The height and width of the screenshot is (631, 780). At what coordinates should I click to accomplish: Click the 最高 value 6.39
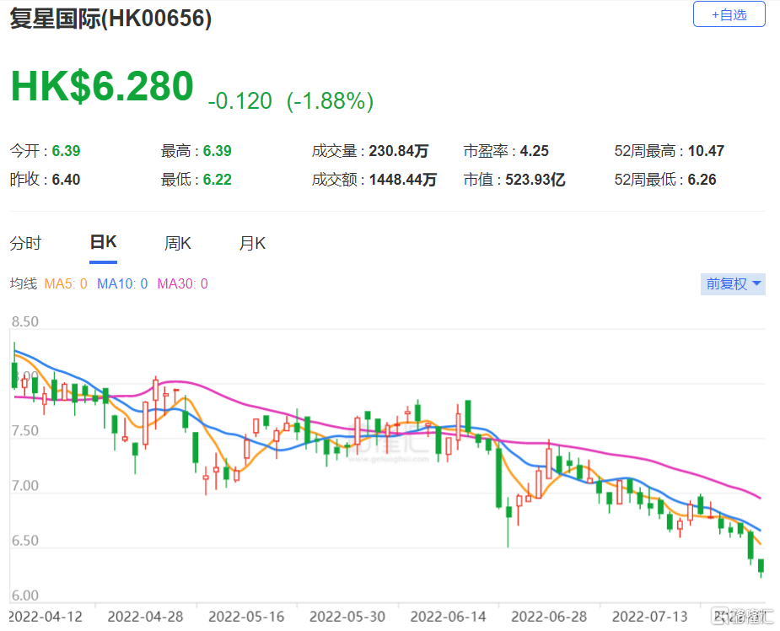pyautogui.click(x=218, y=151)
